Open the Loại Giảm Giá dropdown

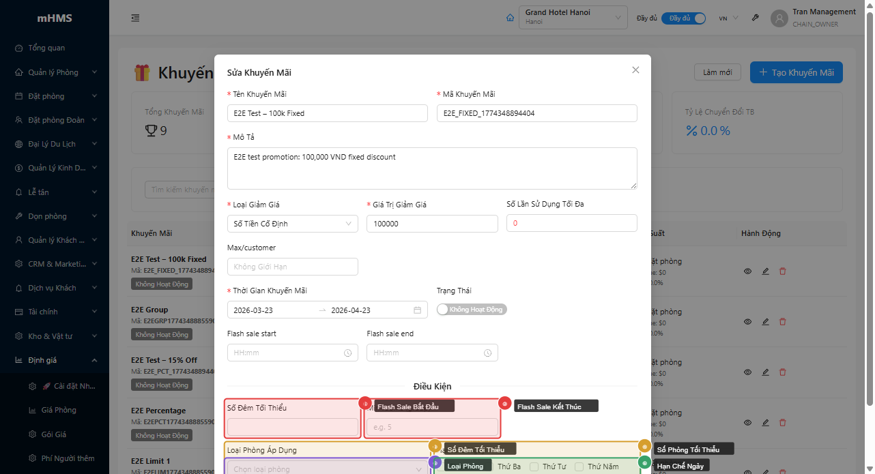tap(292, 223)
